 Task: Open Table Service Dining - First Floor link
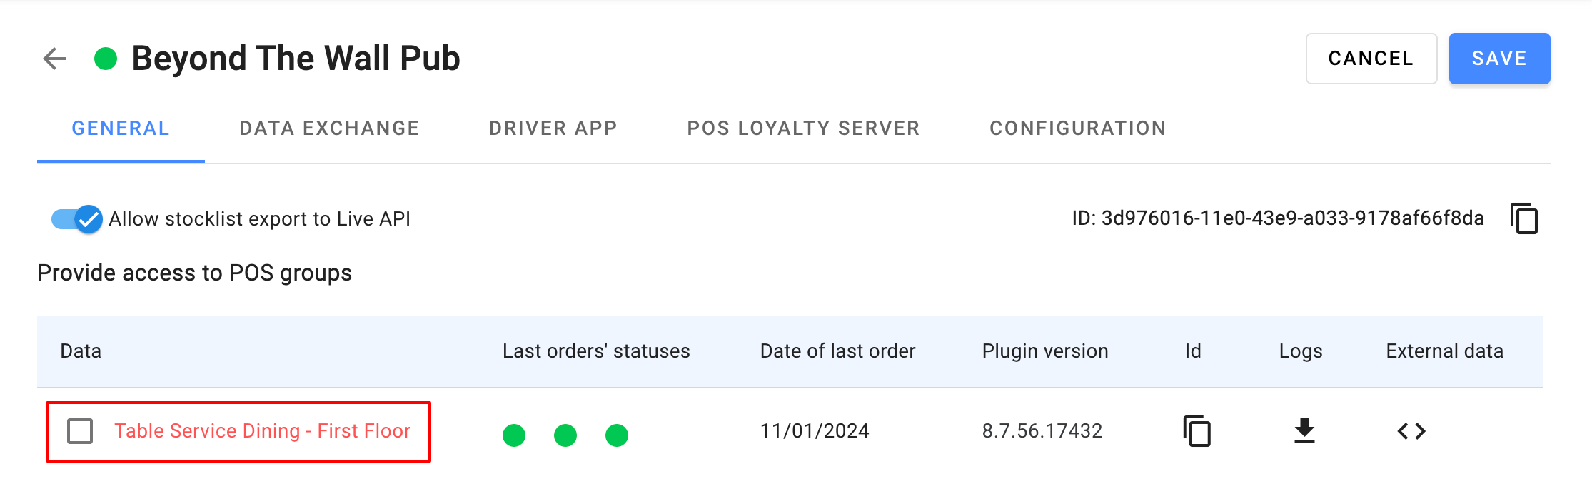(262, 431)
